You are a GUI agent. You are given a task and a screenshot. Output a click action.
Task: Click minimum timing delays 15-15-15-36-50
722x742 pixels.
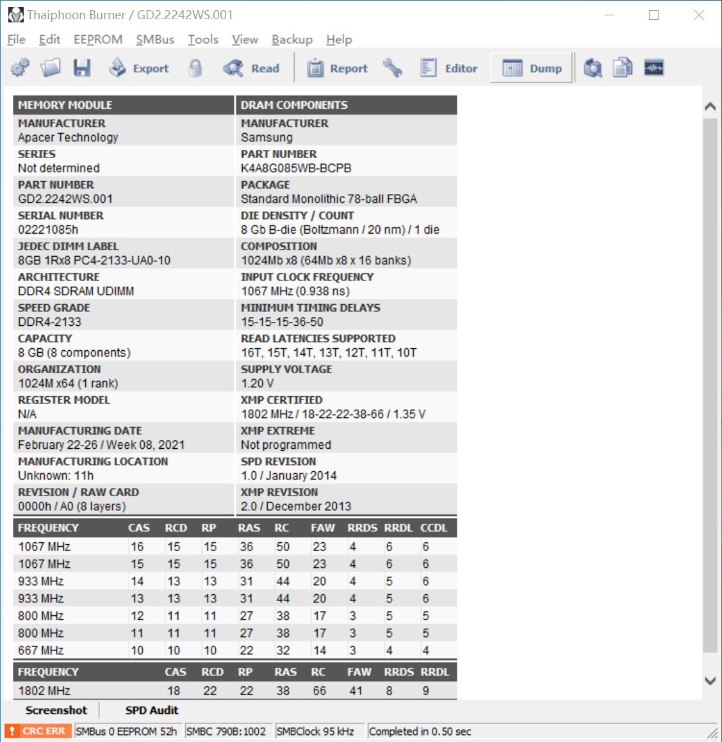pos(282,322)
